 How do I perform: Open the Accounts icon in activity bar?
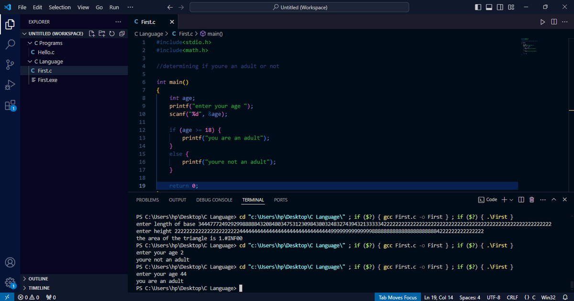pos(10,262)
